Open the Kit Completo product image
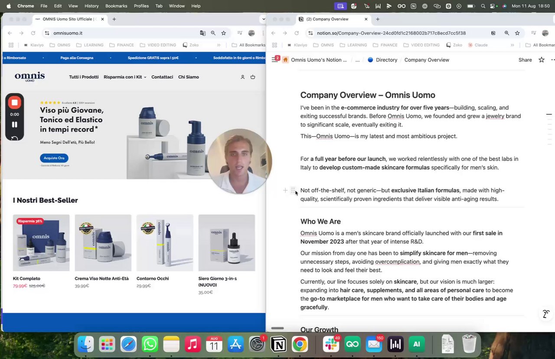The height and width of the screenshot is (359, 555). 41,243
